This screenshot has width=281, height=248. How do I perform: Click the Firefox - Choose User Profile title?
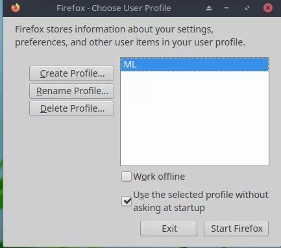[114, 8]
